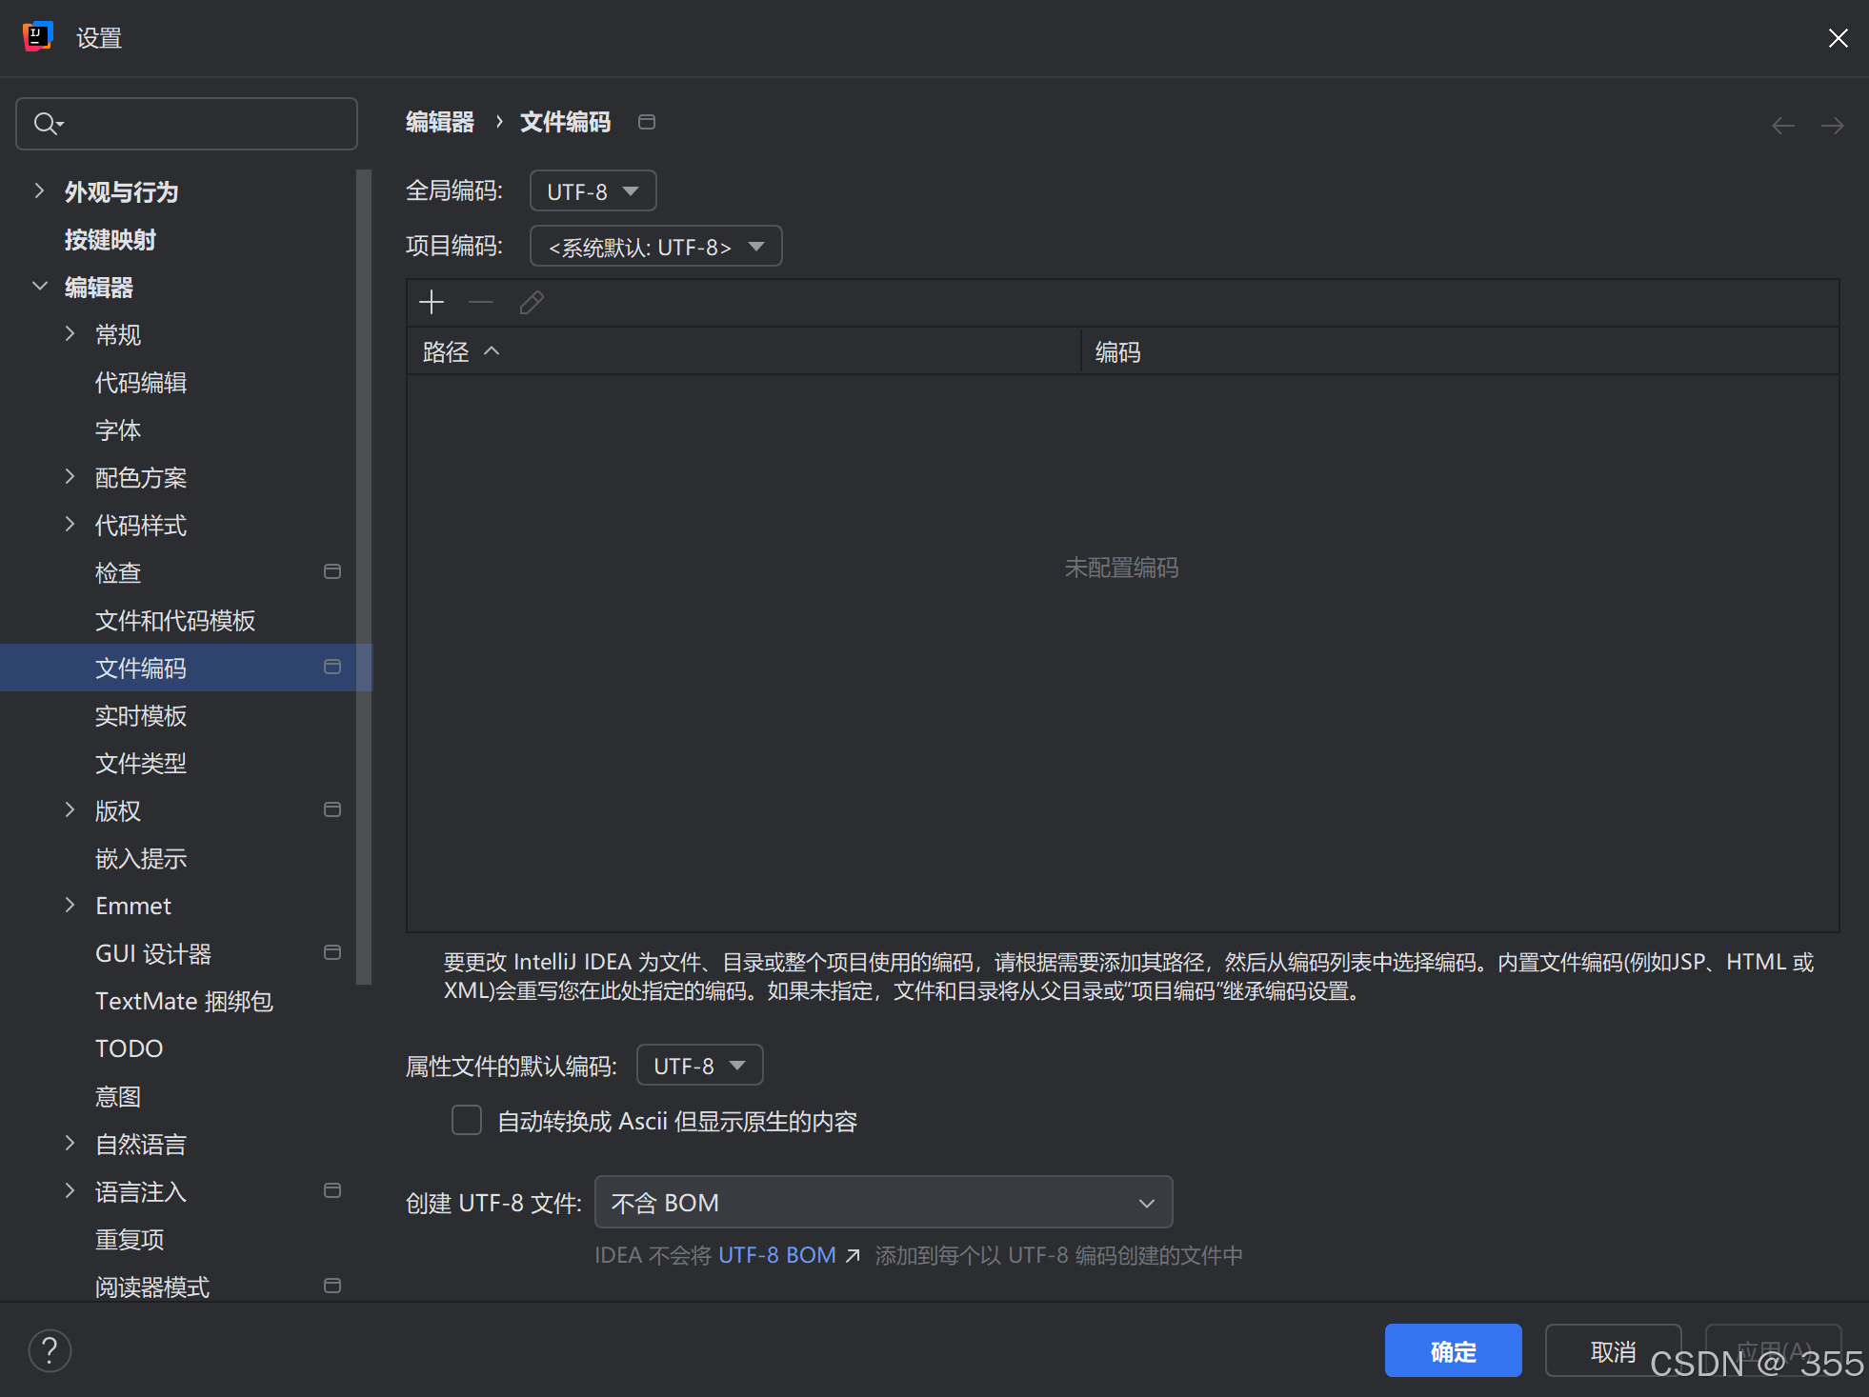Open the 创建 UTF-8 文件 dropdown showing 不含 BOM
Viewport: 1869px width, 1397px height.
click(883, 1202)
